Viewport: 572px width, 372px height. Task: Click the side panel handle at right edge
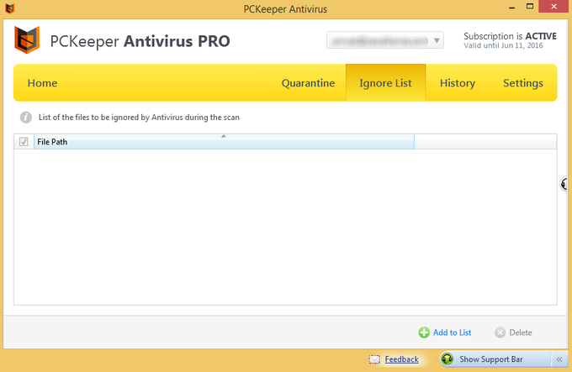(564, 184)
